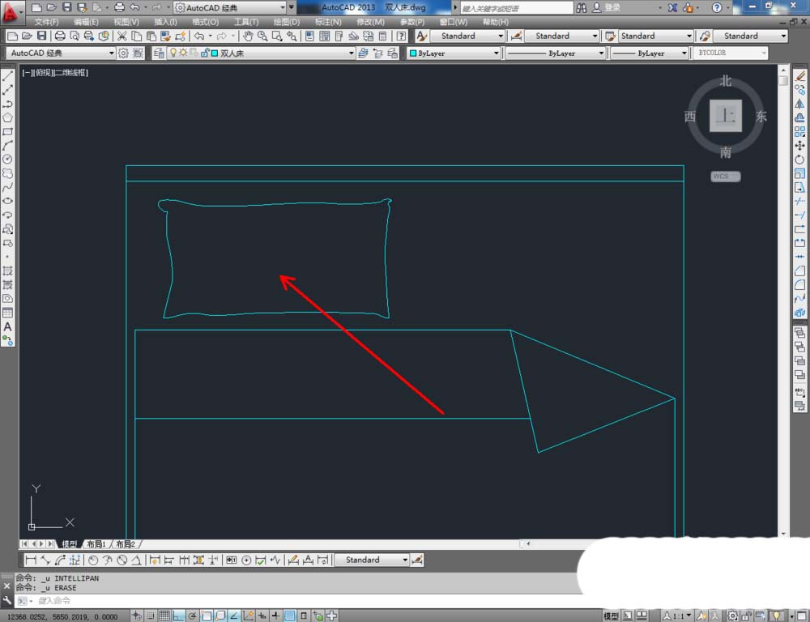The height and width of the screenshot is (622, 810).
Task: Click the Angular dimension tool
Action: click(x=136, y=560)
